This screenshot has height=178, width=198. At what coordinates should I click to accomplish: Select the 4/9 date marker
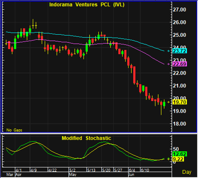click(33, 170)
